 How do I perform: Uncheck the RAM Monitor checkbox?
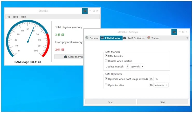106,56
